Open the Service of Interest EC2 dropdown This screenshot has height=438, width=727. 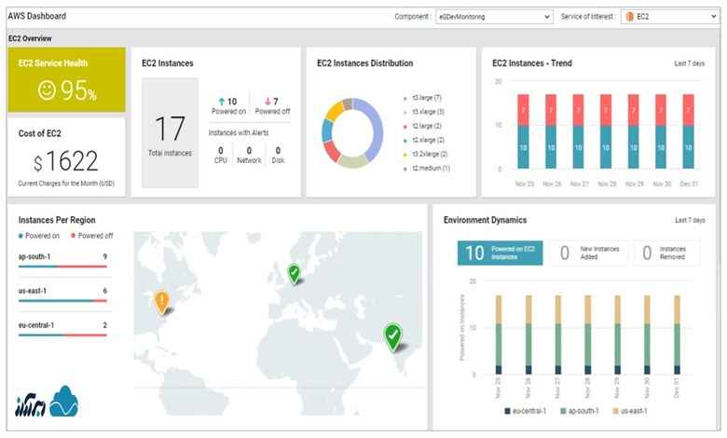pyautogui.click(x=669, y=17)
